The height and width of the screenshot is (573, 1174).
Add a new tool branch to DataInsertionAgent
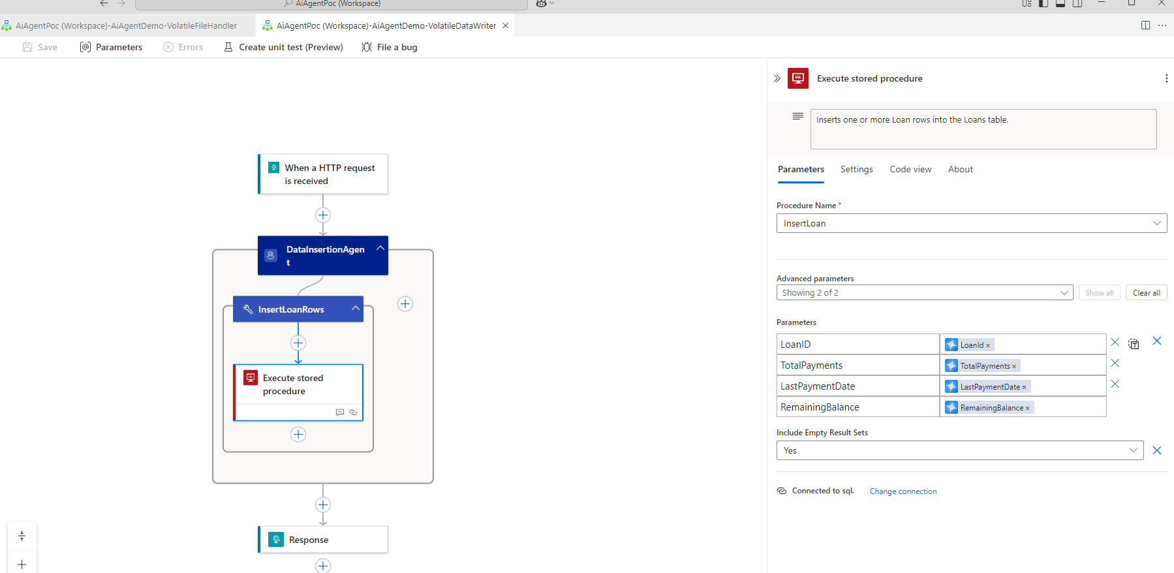tap(405, 304)
